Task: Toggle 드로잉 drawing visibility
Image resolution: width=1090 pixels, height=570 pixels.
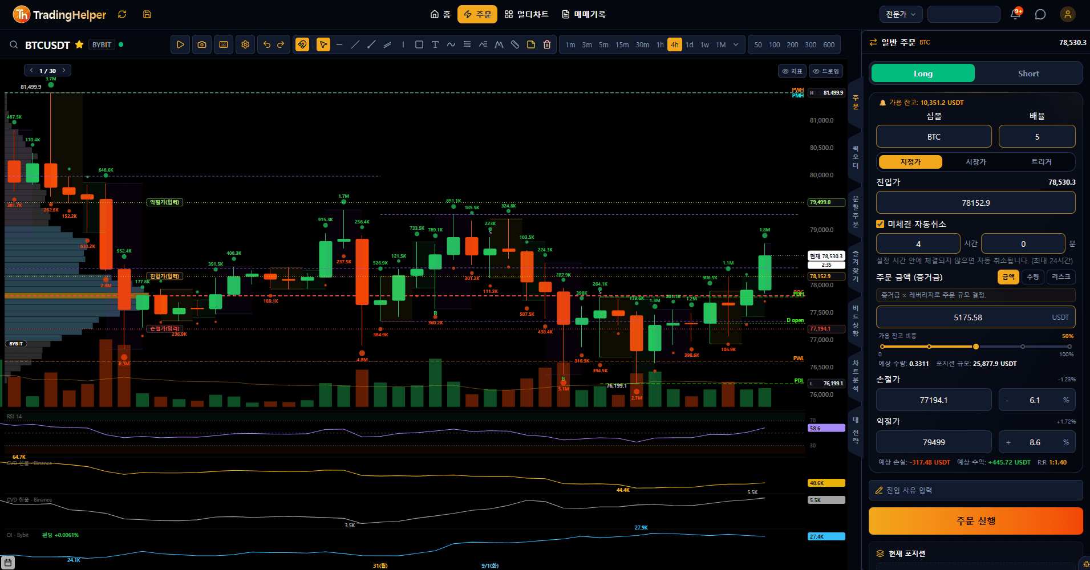Action: 826,71
